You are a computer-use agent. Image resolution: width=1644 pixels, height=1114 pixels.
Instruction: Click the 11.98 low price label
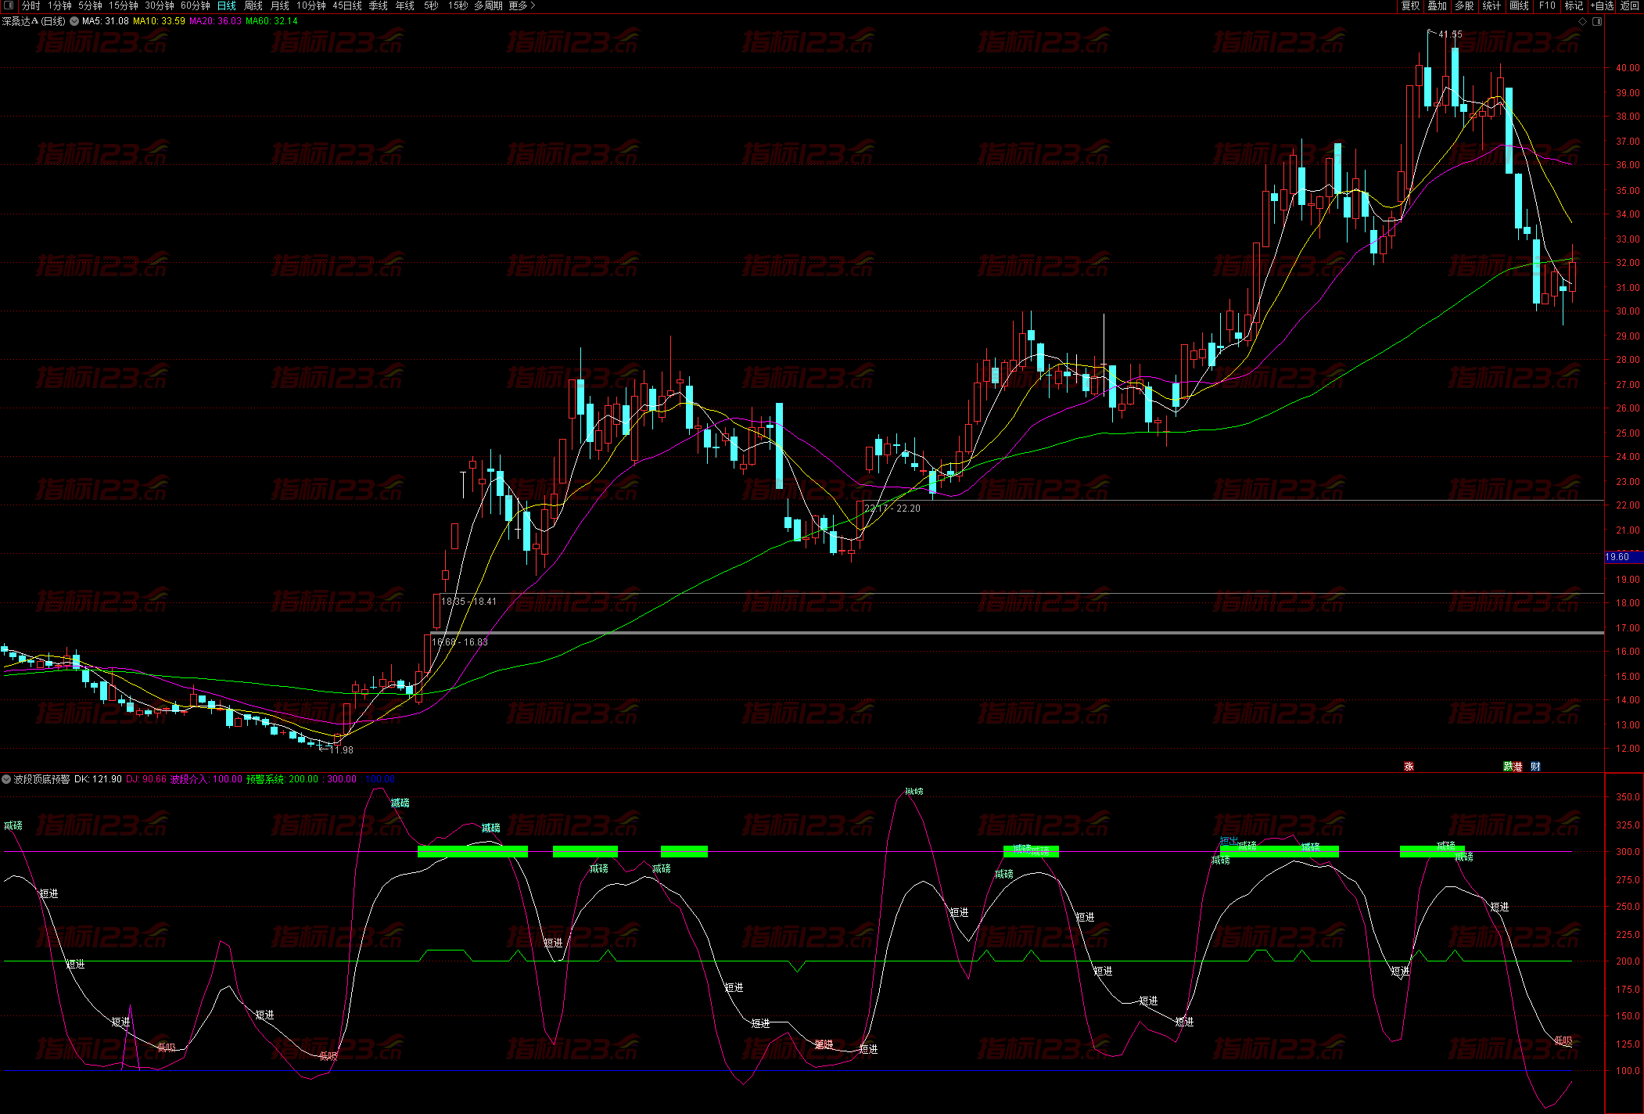[x=341, y=749]
